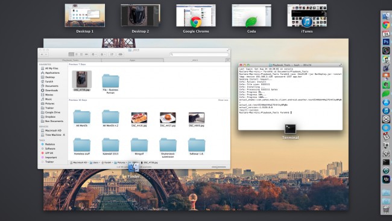Switch Finder to Cover Flow view
The image size is (392, 221).
(x=86, y=54)
